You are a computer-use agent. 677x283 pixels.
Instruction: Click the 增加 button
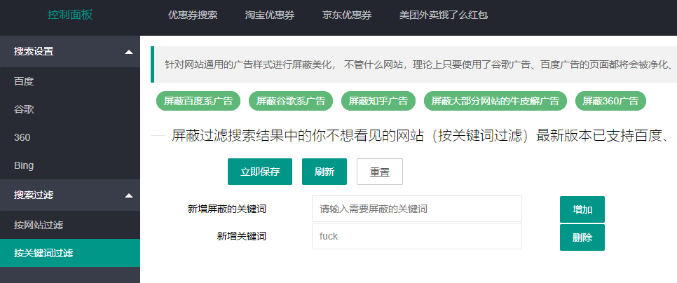[x=582, y=209]
